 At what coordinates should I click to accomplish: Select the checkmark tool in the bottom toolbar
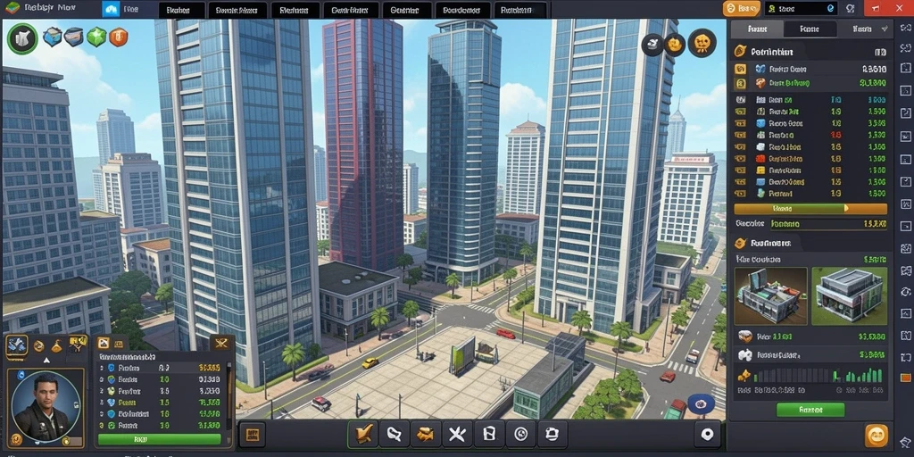(x=363, y=435)
